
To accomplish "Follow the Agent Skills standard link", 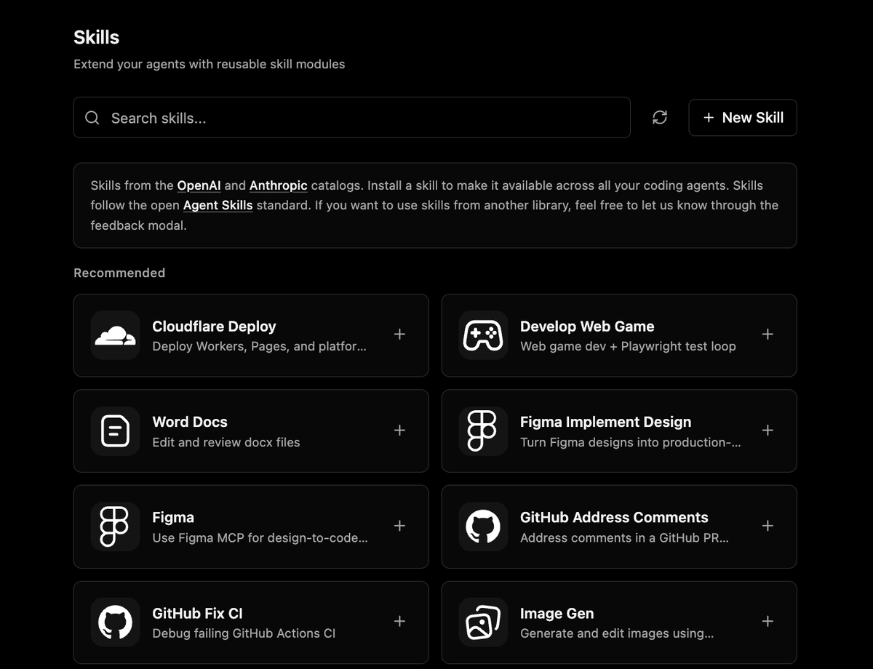I will pyautogui.click(x=218, y=205).
